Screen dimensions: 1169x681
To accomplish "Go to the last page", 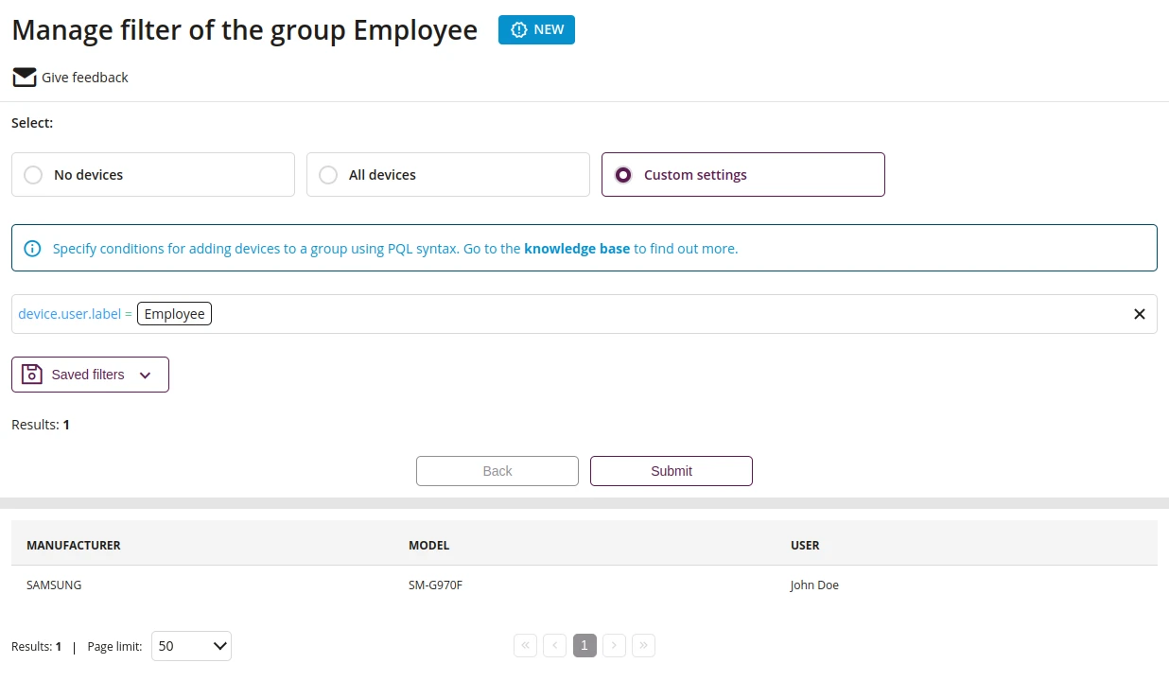I will (643, 646).
